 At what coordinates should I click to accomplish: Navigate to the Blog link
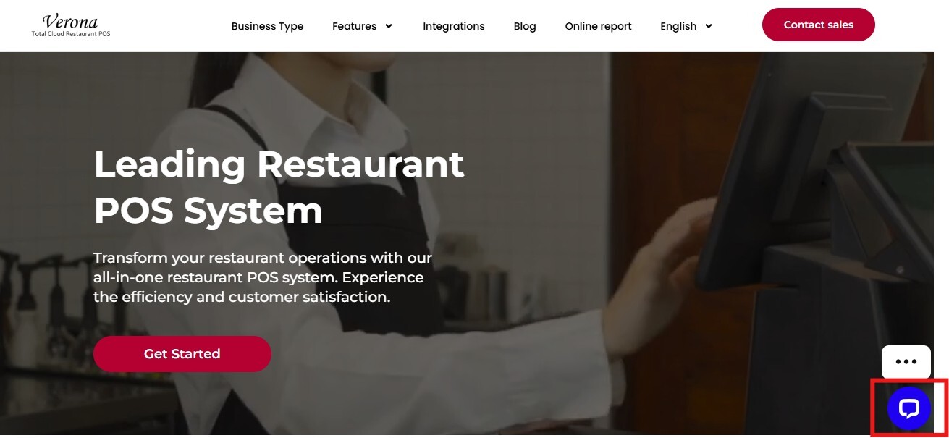pyautogui.click(x=525, y=26)
